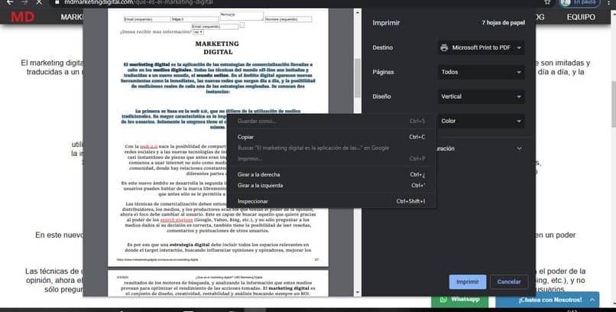Choose Inspeccionar from the context menu
Screen dimensions: 616x312
tap(331, 201)
